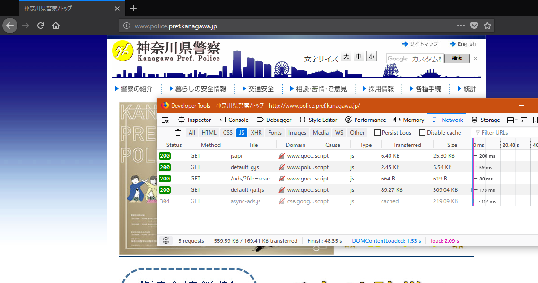The image size is (538, 283).
Task: Toggle Other request filter
Action: pos(357,133)
